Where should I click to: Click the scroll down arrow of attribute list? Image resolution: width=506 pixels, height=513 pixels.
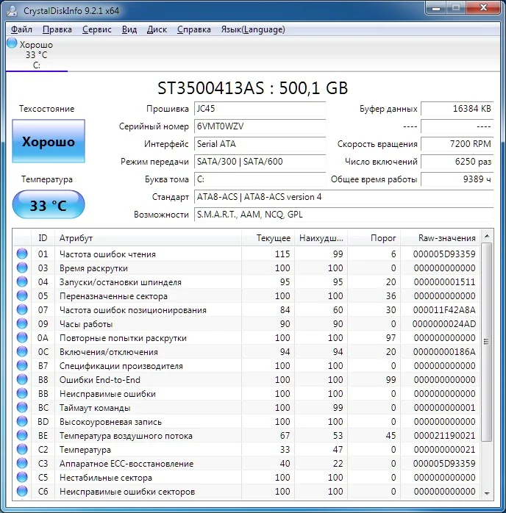point(487,493)
